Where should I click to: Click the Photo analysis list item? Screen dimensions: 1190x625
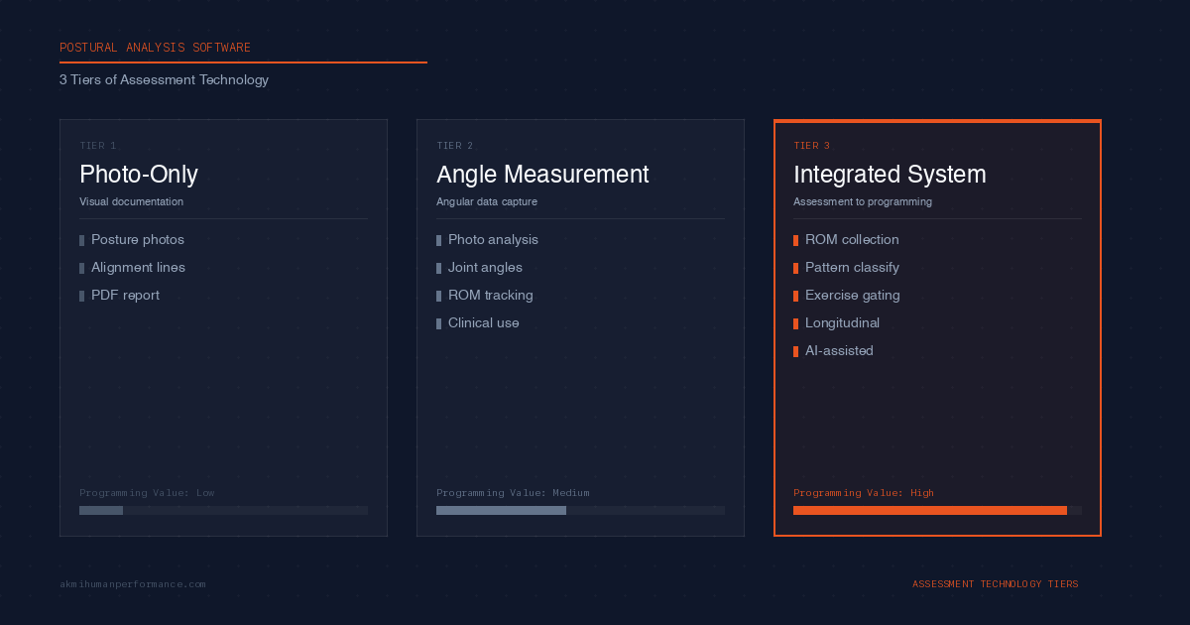487,240
